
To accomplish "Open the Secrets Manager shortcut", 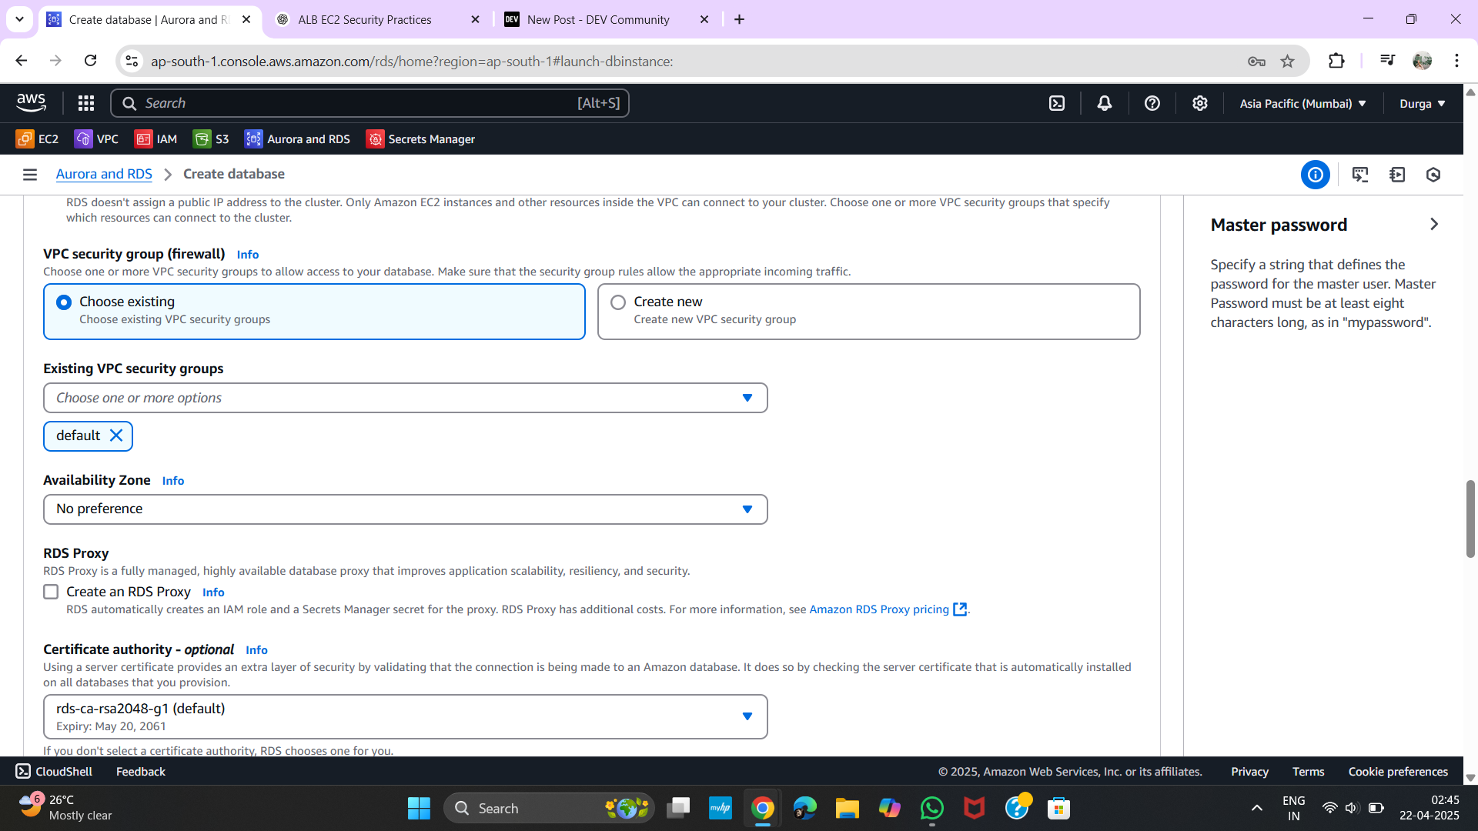I will point(420,139).
